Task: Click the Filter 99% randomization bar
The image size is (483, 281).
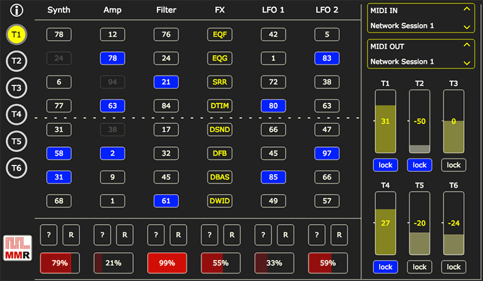Action: 167,263
